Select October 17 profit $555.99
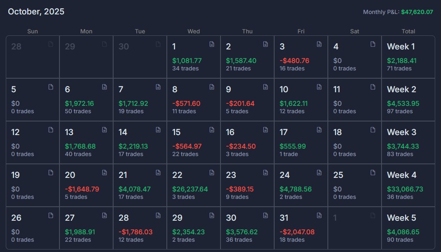441x252 pixels. [292, 146]
